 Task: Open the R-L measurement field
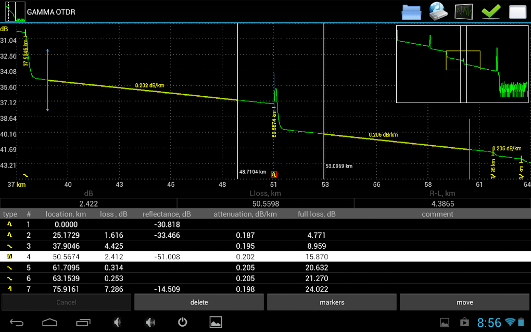(443, 203)
